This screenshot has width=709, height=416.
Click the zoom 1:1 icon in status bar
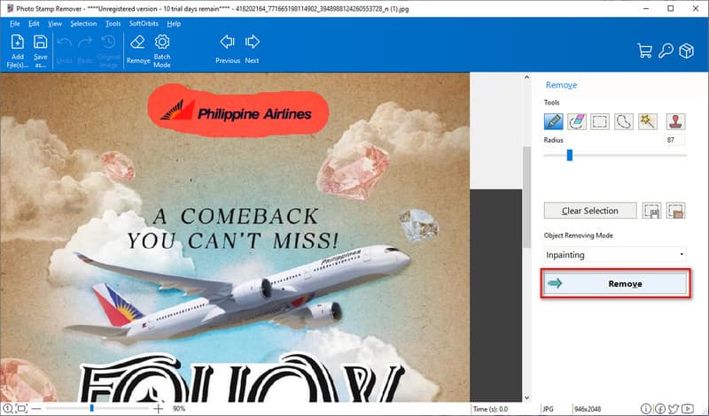pyautogui.click(x=8, y=408)
